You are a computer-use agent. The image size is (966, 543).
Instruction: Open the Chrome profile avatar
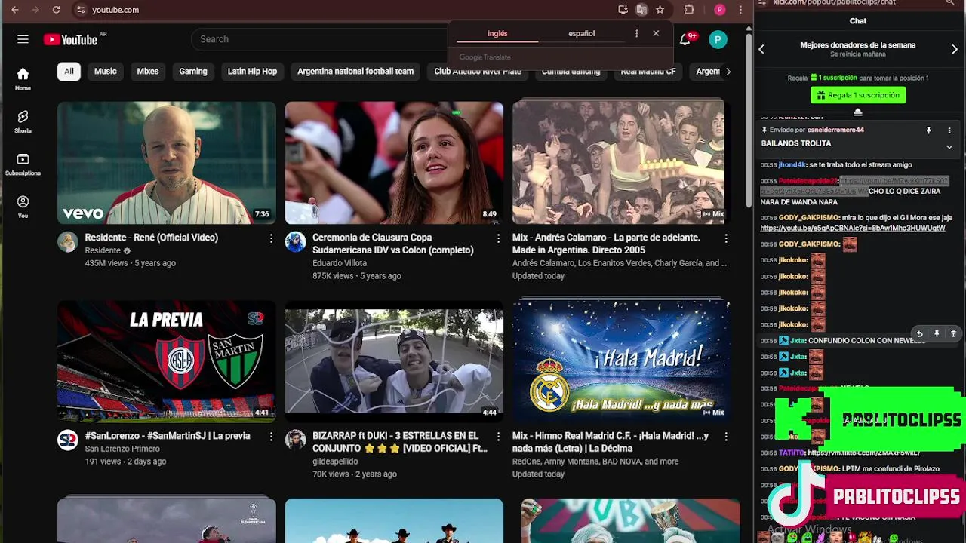click(x=720, y=10)
